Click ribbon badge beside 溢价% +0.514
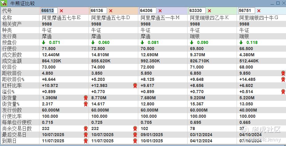The height and width of the screenshot is (146, 286). click(283, 92)
